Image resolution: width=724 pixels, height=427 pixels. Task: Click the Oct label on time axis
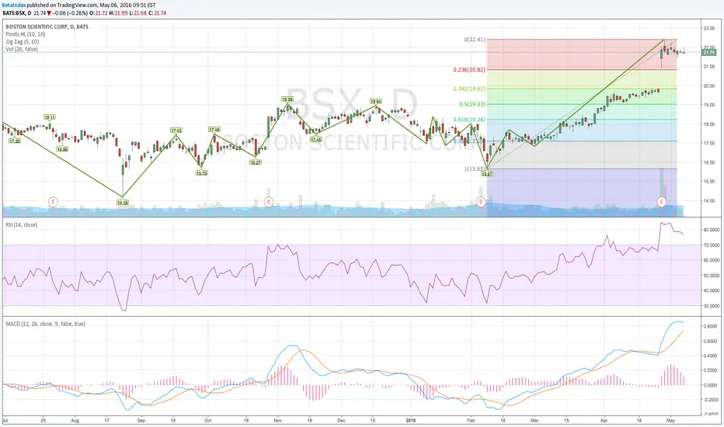click(207, 421)
